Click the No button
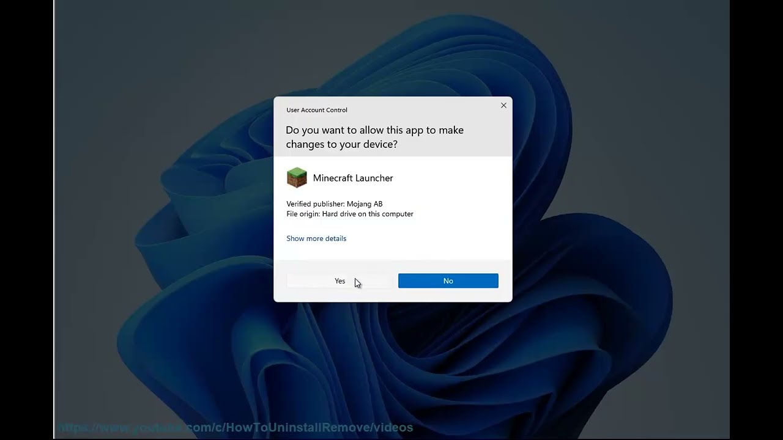This screenshot has height=440, width=783. tap(448, 281)
